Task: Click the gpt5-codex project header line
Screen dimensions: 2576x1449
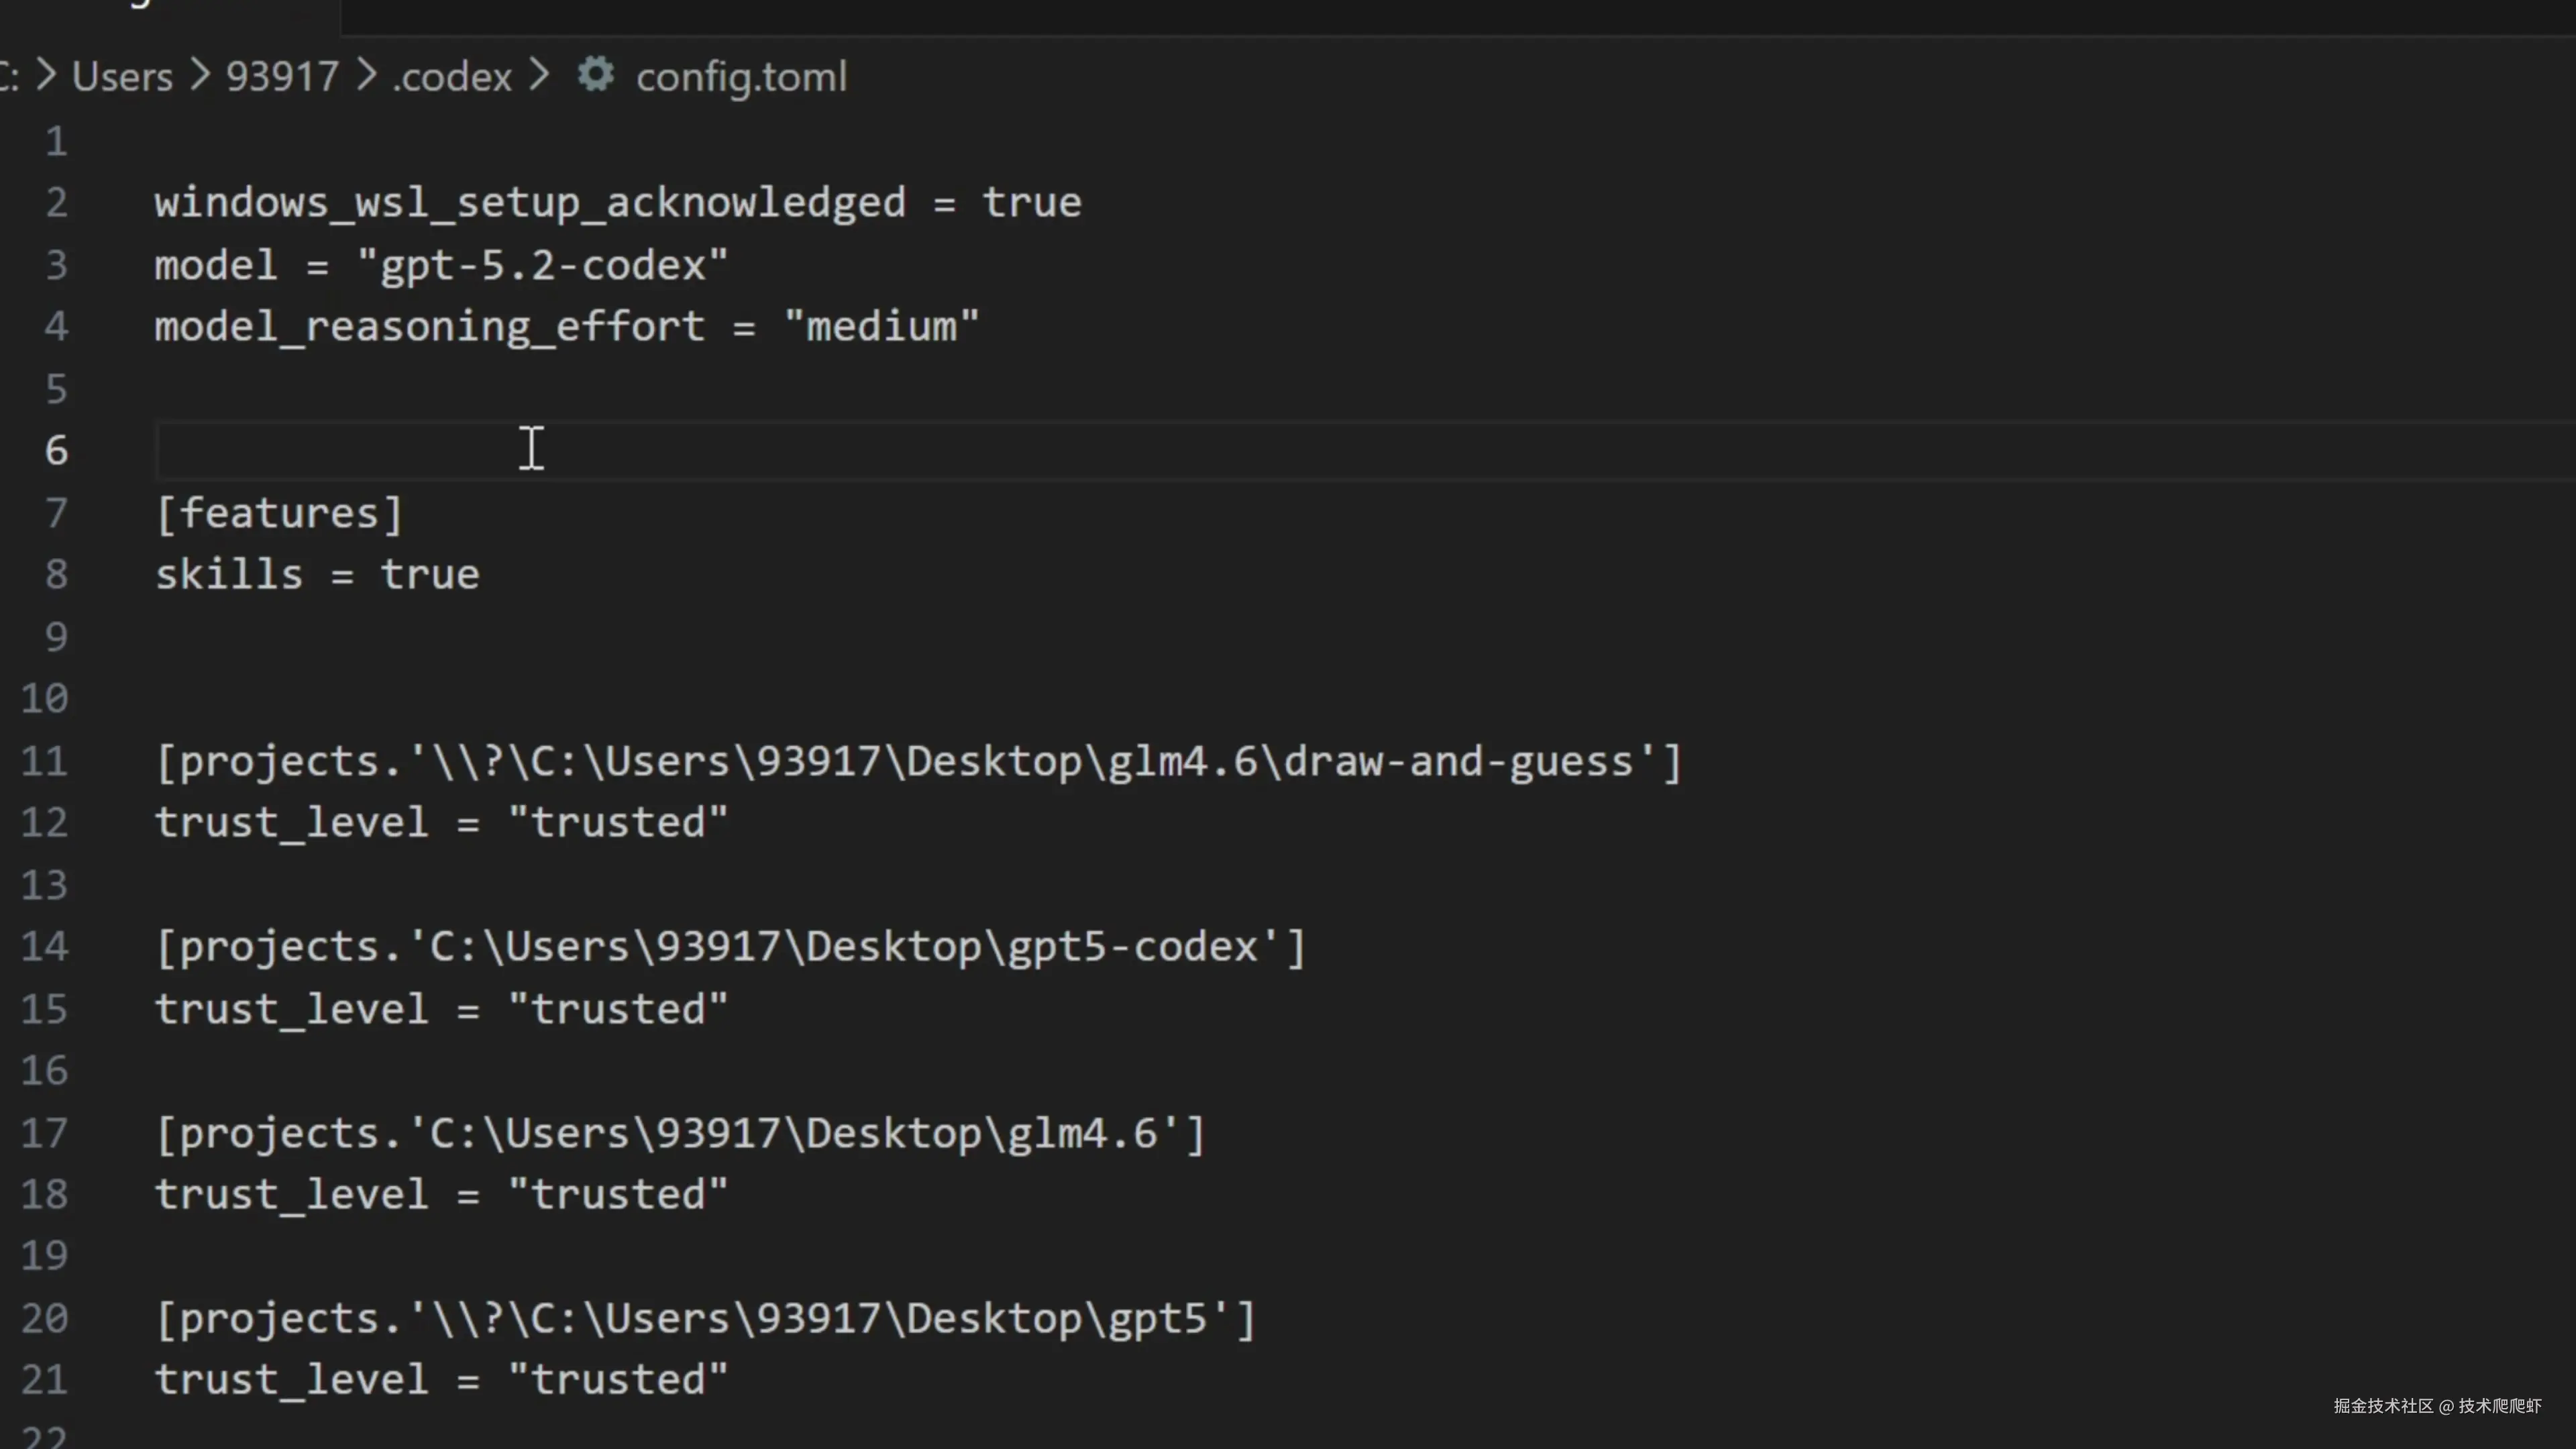Action: click(730, 947)
